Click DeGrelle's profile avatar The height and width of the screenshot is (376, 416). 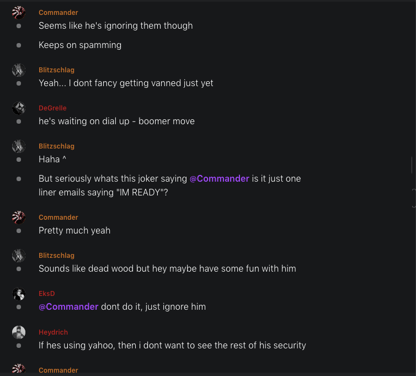19,108
